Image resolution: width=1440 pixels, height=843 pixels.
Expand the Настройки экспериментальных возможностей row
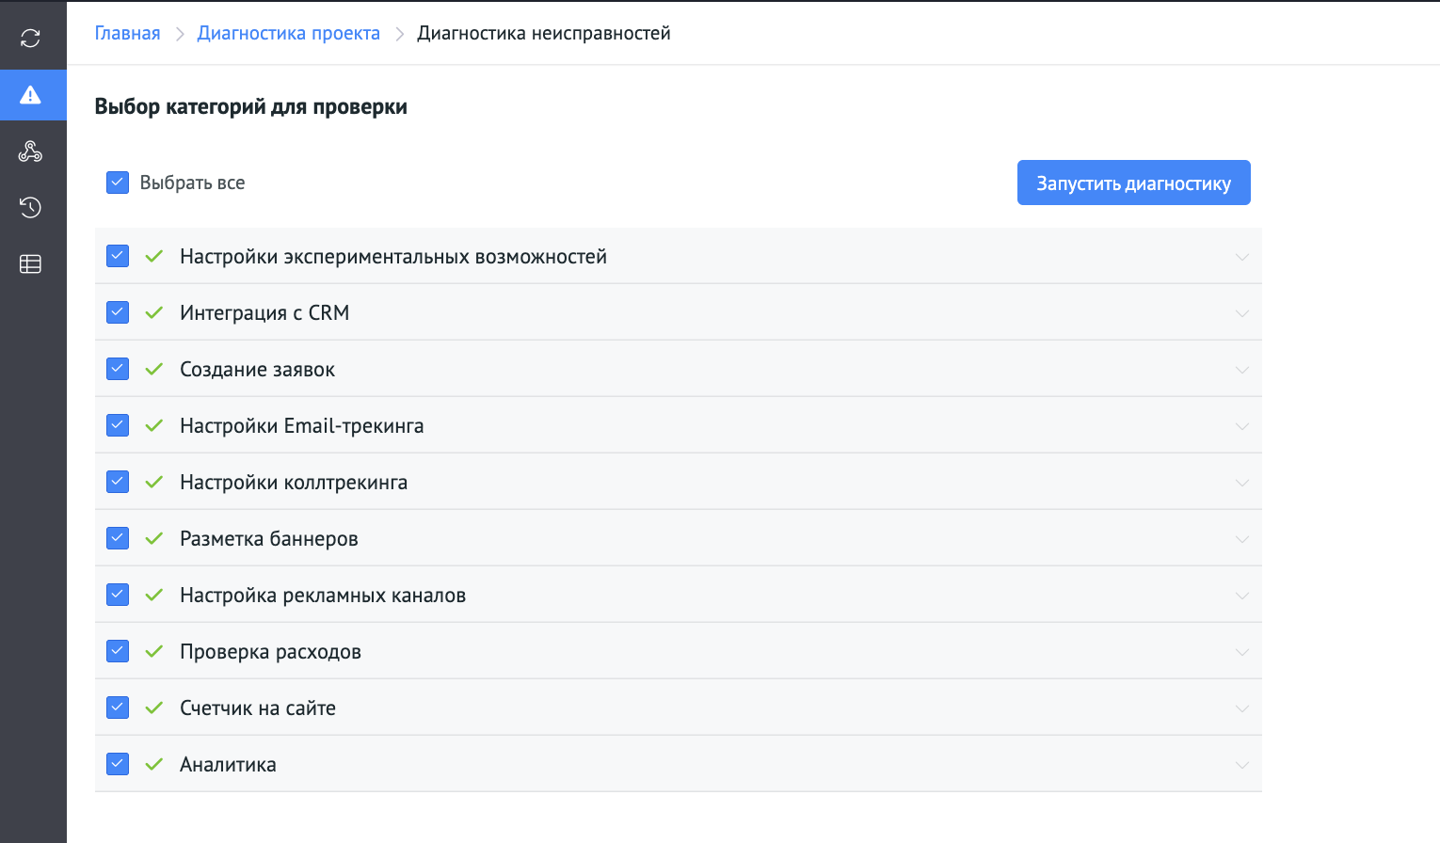(x=1240, y=255)
